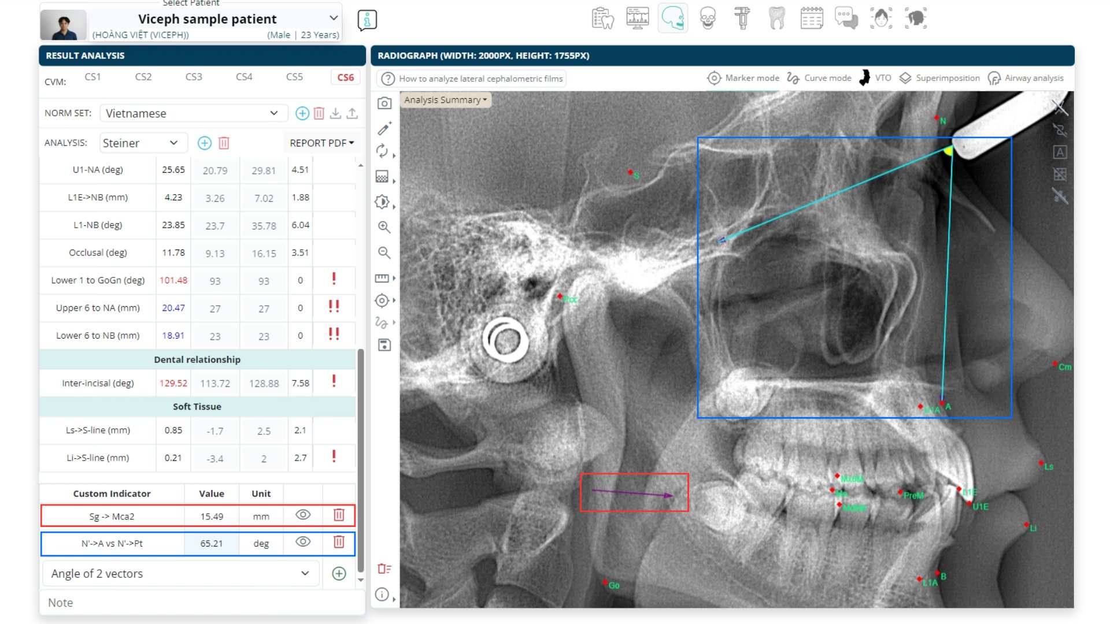Open the Steiner analysis dropdown

tap(143, 143)
